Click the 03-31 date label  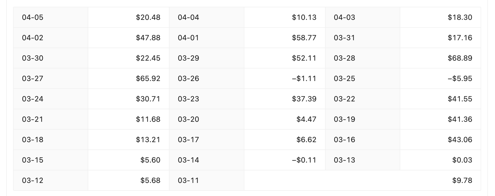tap(344, 38)
